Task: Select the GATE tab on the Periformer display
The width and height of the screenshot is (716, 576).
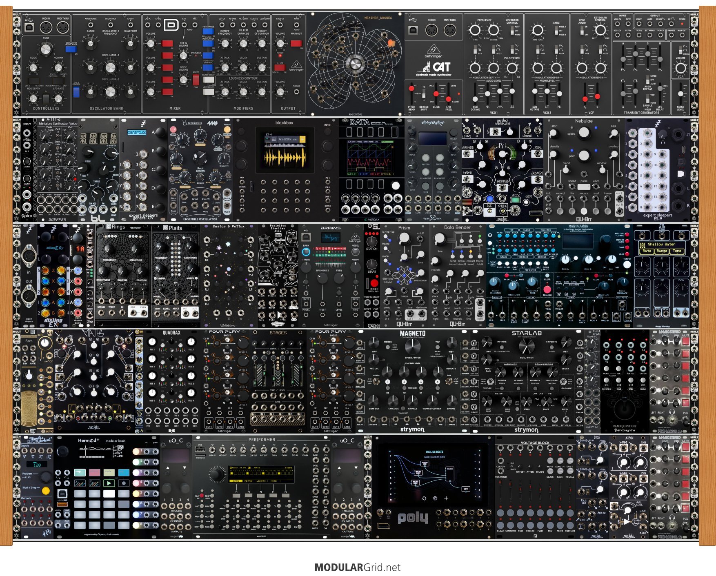Action: coord(236,481)
